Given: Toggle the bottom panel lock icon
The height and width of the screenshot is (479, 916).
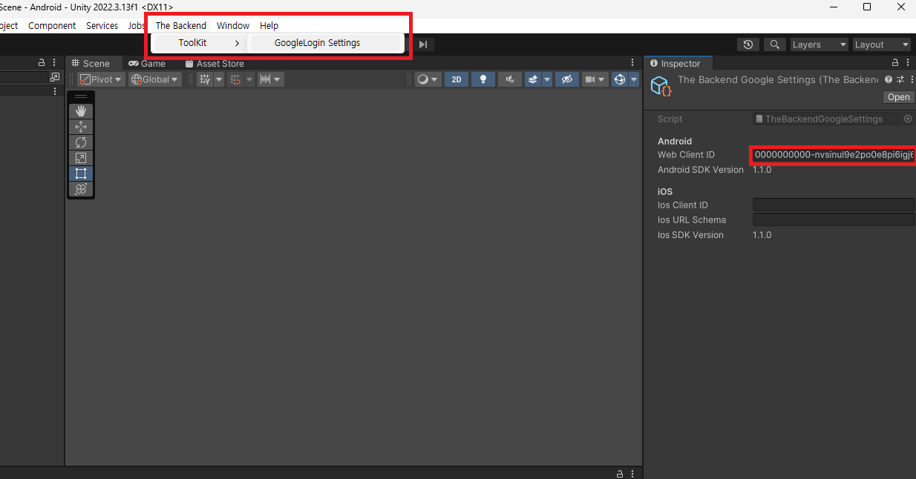Looking at the screenshot, I should pyautogui.click(x=619, y=473).
